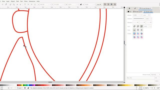
Task: Select the bevel join icon
Action: 134,26
